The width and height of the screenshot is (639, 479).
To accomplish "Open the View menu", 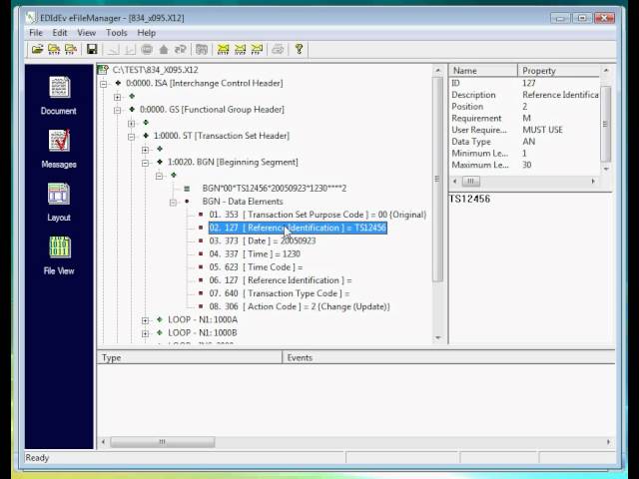I will (x=87, y=33).
